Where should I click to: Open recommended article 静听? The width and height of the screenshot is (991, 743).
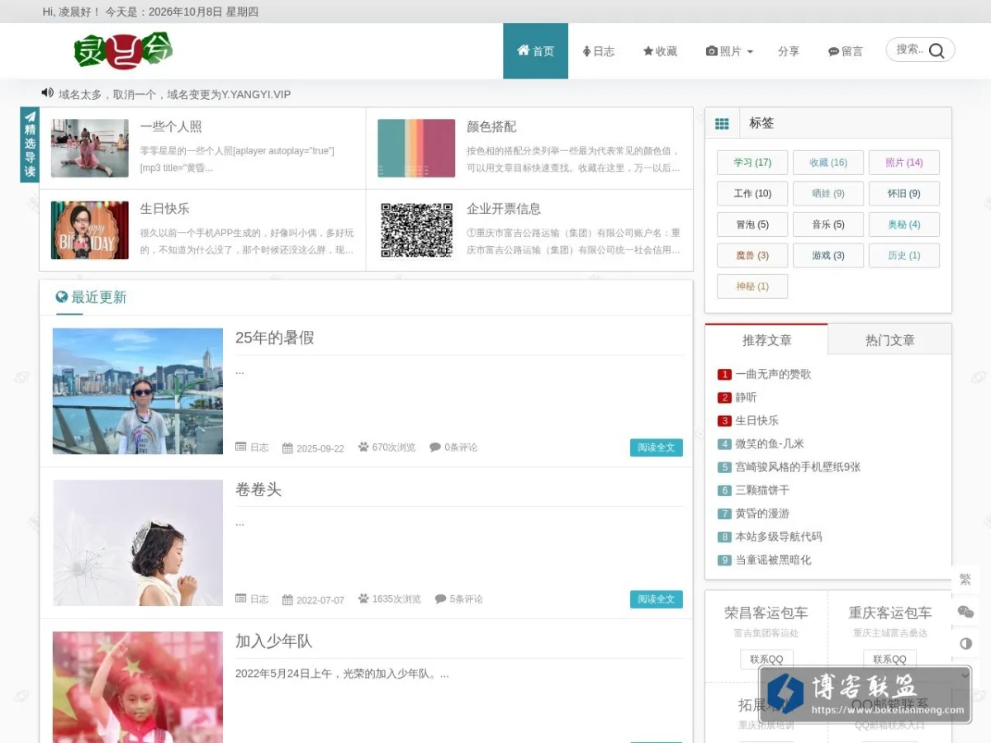click(746, 397)
